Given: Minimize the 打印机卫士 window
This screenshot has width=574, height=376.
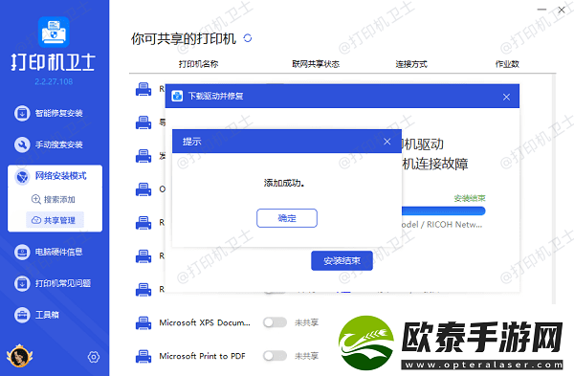Looking at the screenshot, I should [541, 10].
